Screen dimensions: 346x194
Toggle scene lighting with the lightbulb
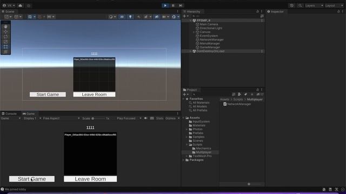tap(130, 17)
